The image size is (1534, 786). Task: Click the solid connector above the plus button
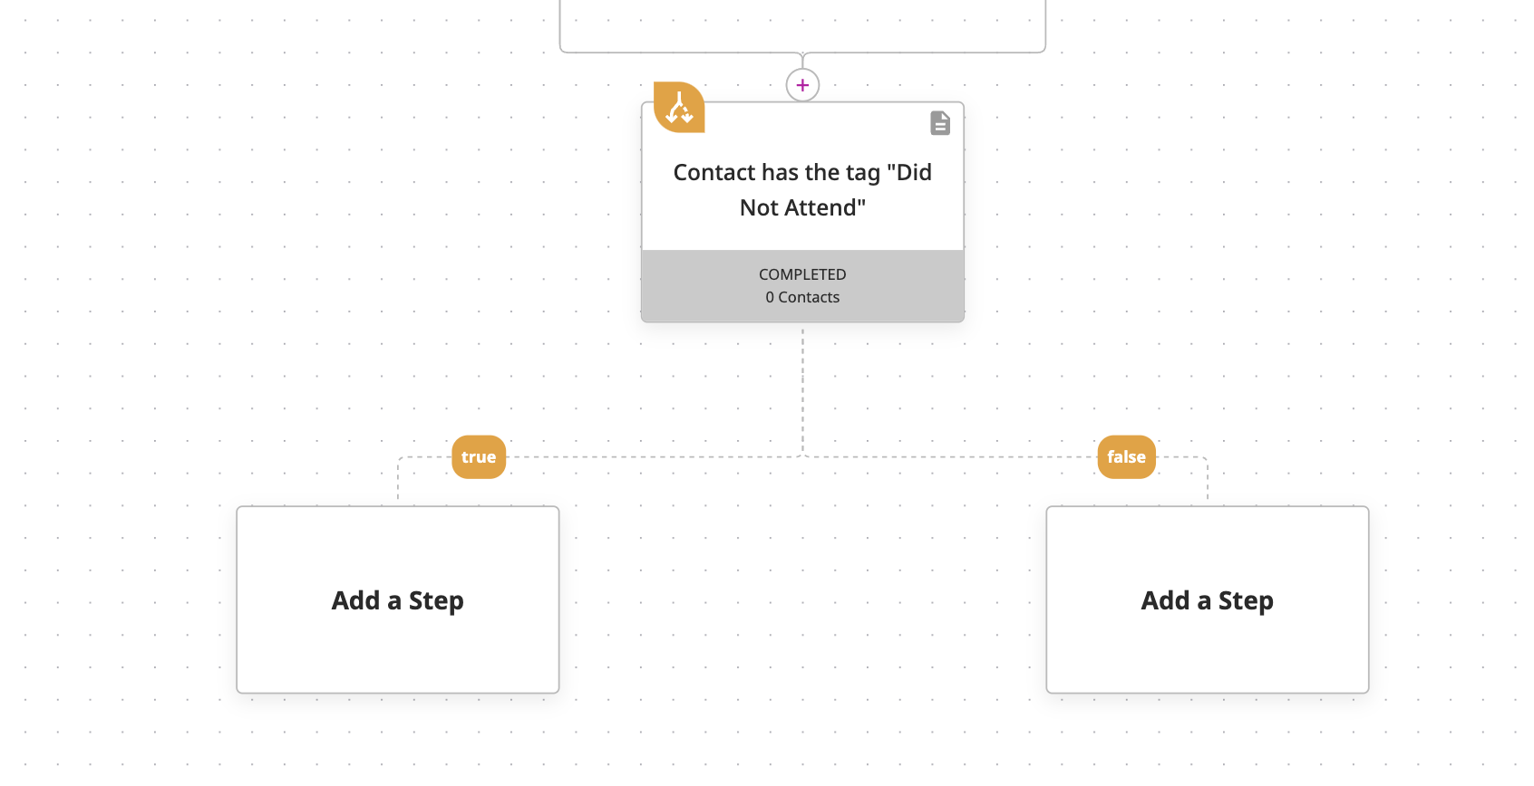pos(802,61)
